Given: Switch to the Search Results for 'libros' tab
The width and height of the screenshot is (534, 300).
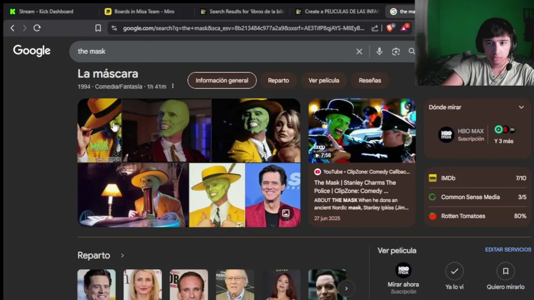Looking at the screenshot, I should click(242, 11).
